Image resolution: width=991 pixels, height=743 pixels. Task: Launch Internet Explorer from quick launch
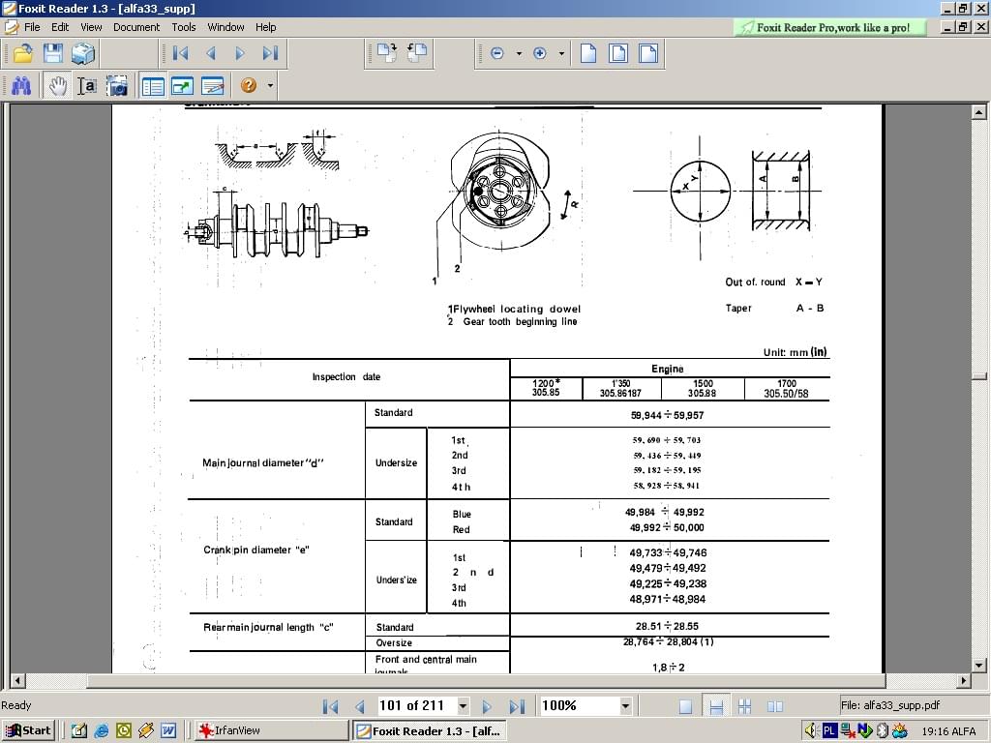point(101,730)
